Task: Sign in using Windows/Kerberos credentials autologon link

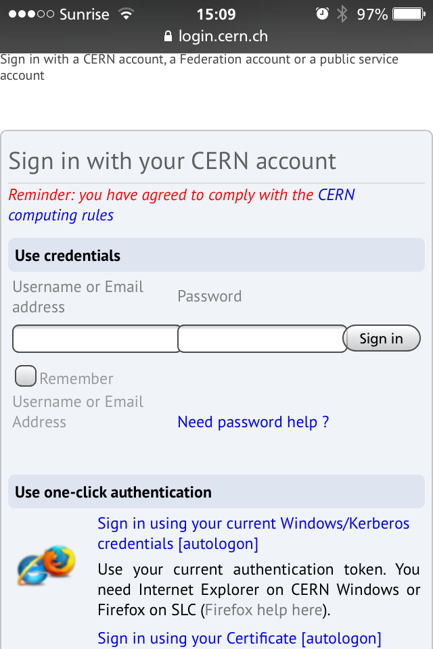Action: click(253, 533)
